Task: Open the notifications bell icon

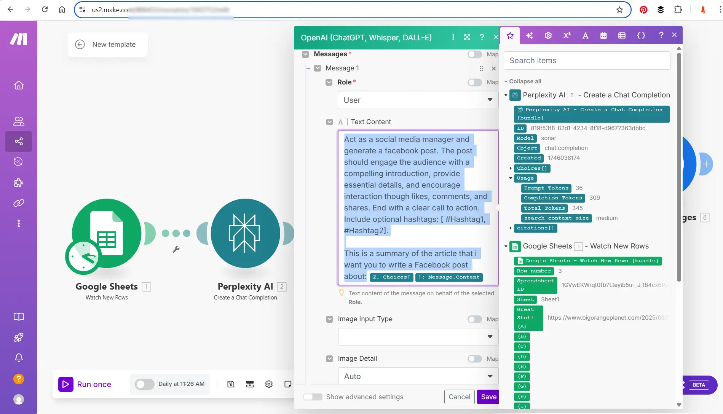Action: click(x=19, y=358)
